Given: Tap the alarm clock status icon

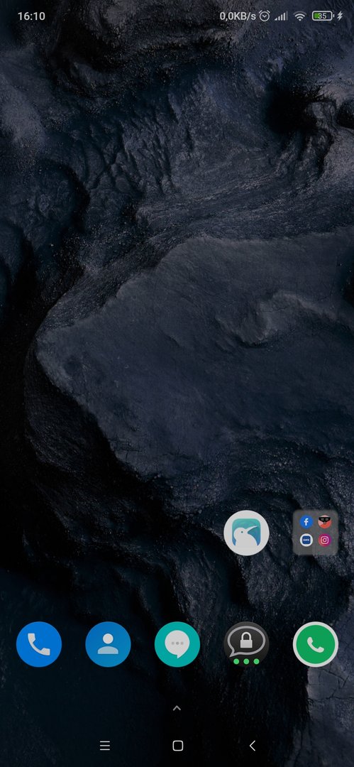Looking at the screenshot, I should tap(265, 16).
